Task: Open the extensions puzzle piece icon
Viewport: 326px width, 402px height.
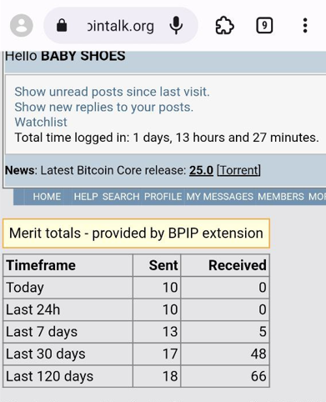Action: click(x=224, y=26)
